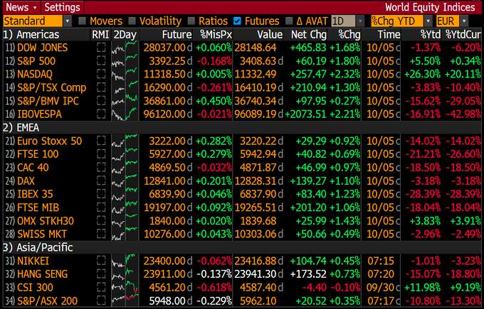The height and width of the screenshot is (309, 484).
Task: Open the EUR currency dropdown arrow
Action: click(x=464, y=21)
